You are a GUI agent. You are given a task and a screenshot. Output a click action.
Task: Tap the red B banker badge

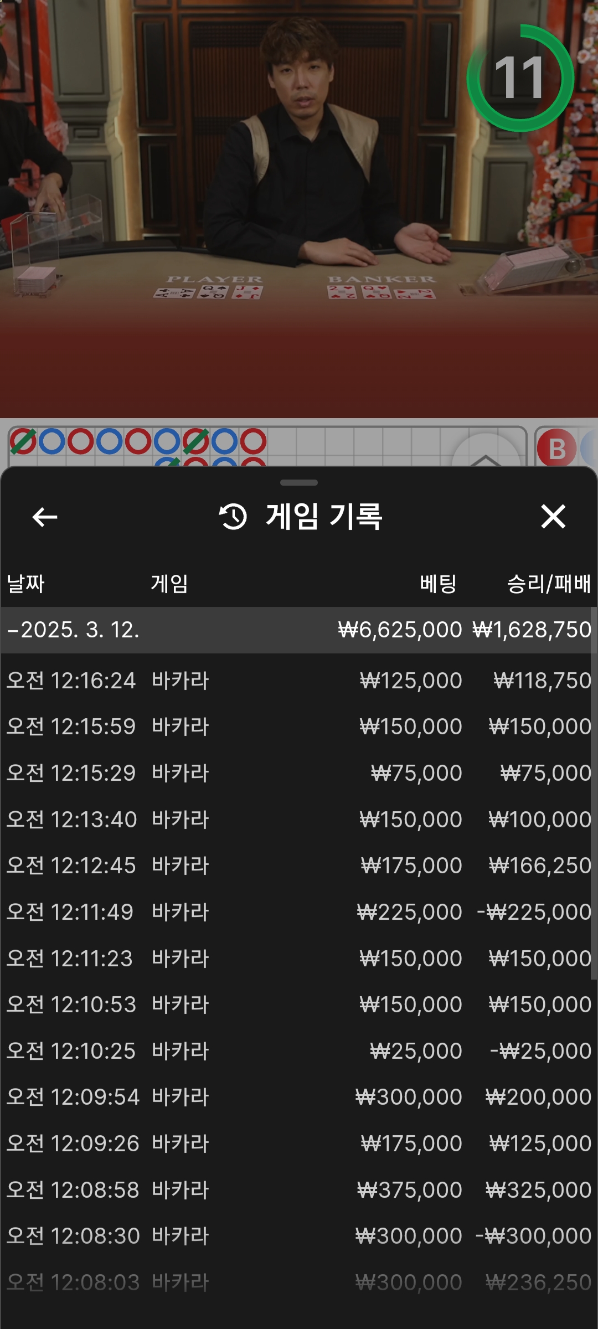point(556,448)
